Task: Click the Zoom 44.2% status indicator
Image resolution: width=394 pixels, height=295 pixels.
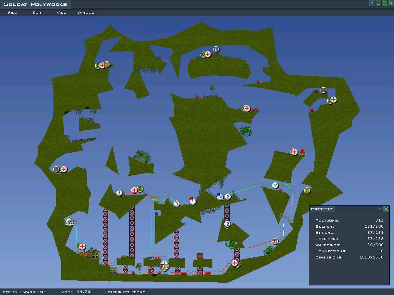Action: [76, 292]
